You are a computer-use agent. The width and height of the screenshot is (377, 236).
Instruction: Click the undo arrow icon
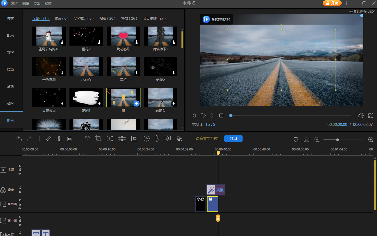pos(19,139)
